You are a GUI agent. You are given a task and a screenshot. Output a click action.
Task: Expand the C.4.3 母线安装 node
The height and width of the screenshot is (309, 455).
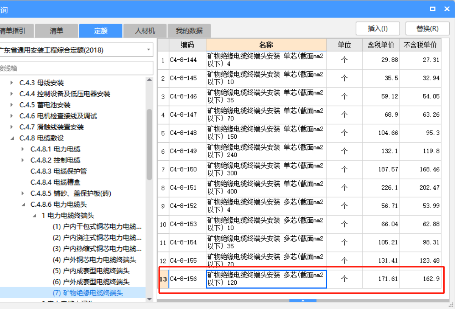click(x=12, y=83)
